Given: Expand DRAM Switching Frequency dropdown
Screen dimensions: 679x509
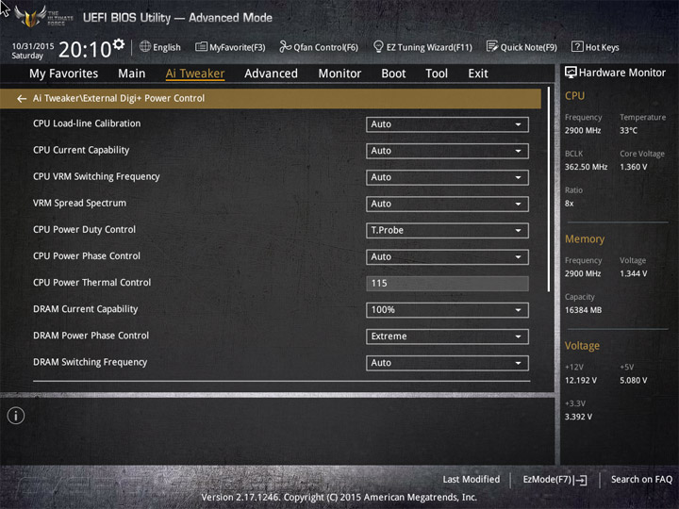Looking at the screenshot, I should [x=447, y=363].
